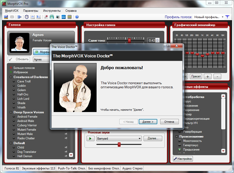Viewport: 234px width, 173px height.
Task: Select the Cyborg Warrior voice bullet
Action: coord(14,125)
